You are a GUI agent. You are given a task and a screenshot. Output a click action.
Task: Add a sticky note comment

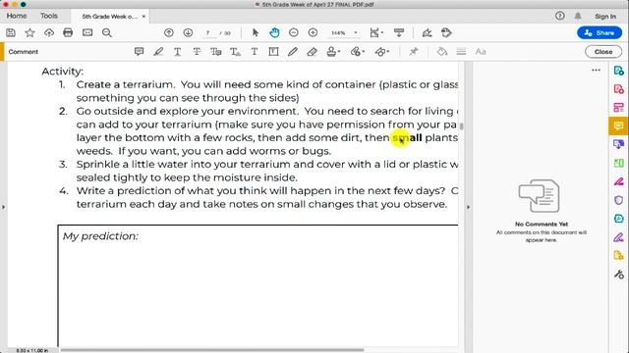click(139, 52)
